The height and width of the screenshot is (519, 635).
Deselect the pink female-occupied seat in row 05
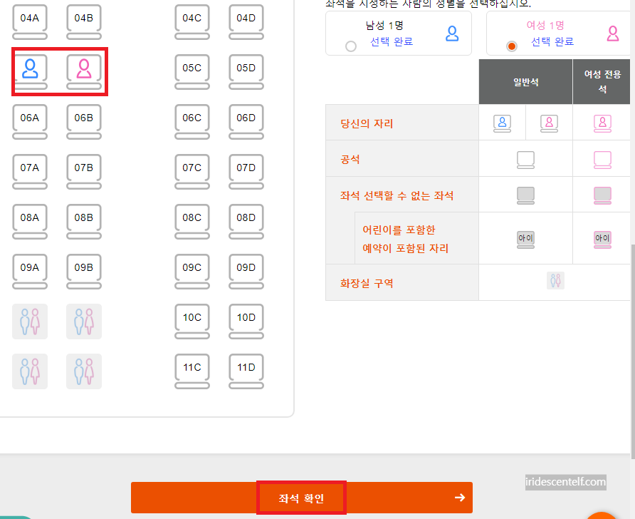click(x=84, y=72)
